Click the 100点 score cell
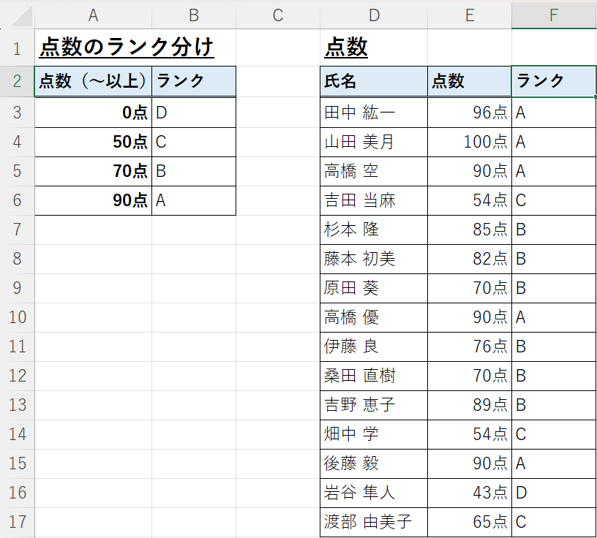The height and width of the screenshot is (538, 597). coord(470,142)
